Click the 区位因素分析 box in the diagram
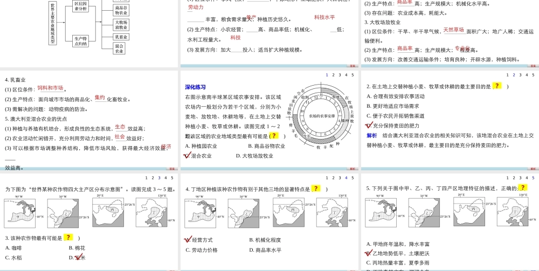The height and width of the screenshot is (271, 539). point(80,6)
